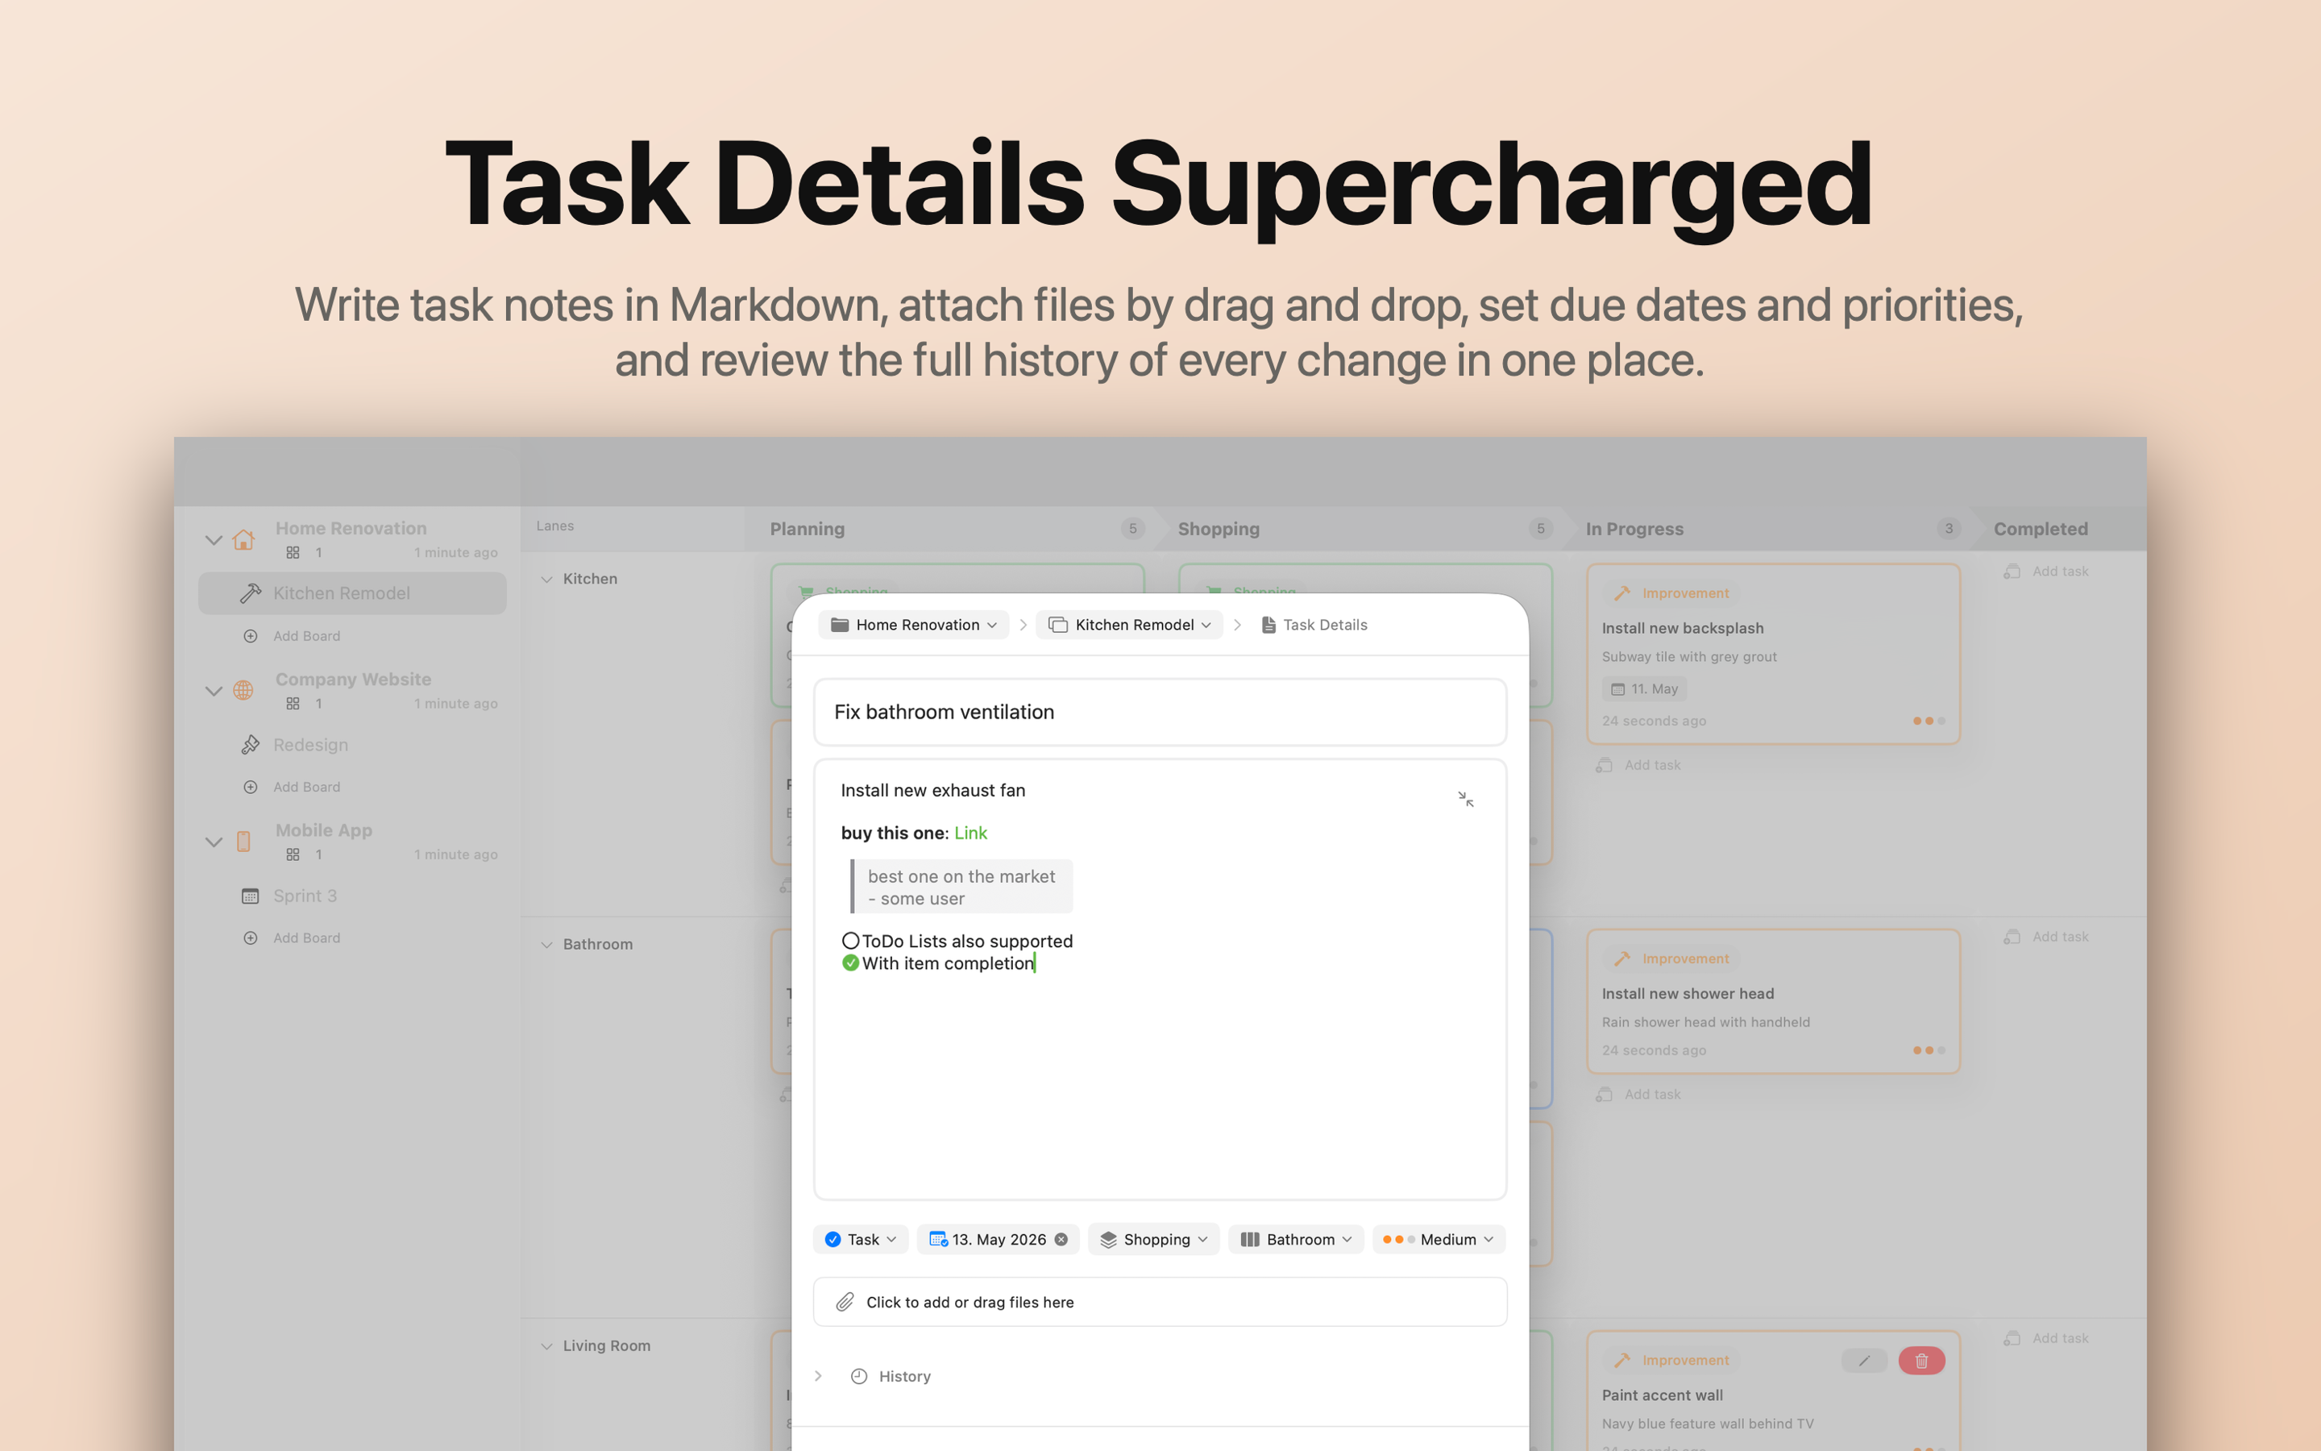Image resolution: width=2321 pixels, height=1451 pixels.
Task: Open the 13. May 2026 due date picker
Action: pos(999,1239)
